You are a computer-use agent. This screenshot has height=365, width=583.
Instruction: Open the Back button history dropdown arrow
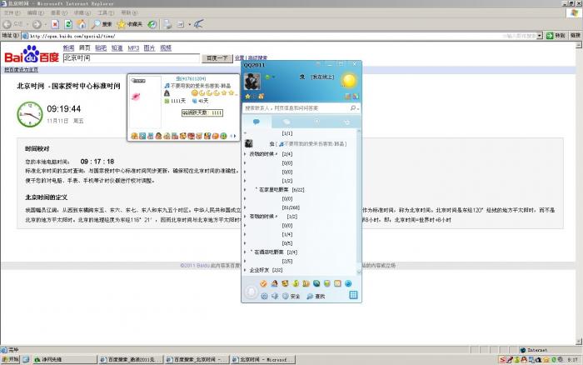coord(27,24)
